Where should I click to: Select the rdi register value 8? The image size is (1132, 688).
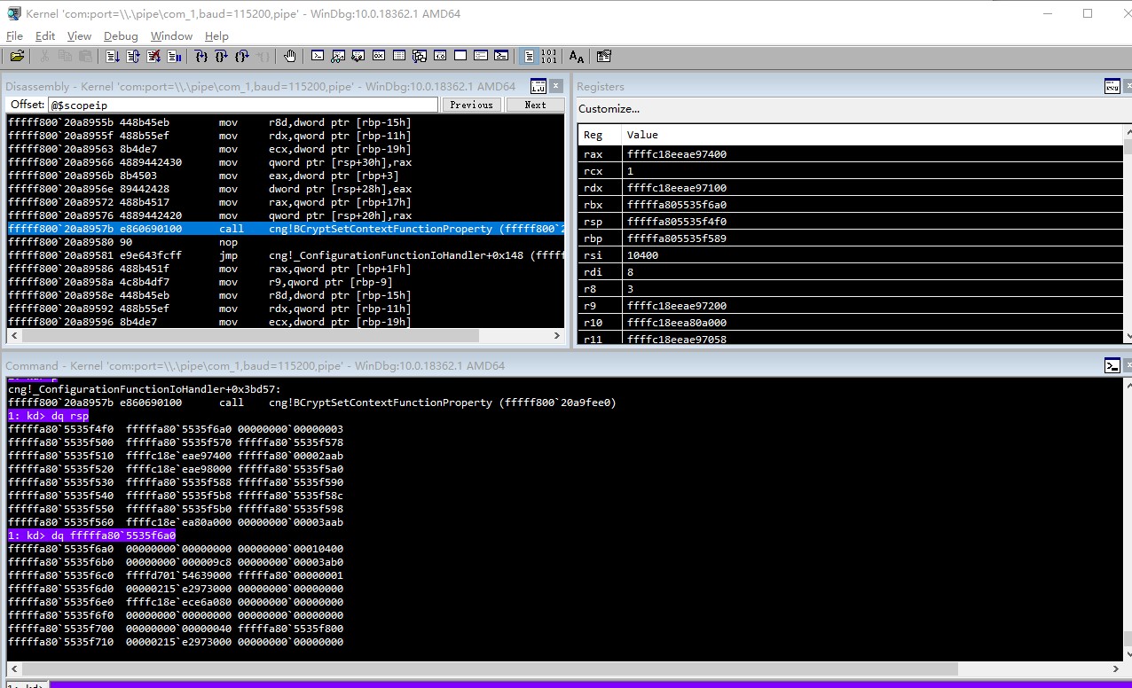(630, 272)
